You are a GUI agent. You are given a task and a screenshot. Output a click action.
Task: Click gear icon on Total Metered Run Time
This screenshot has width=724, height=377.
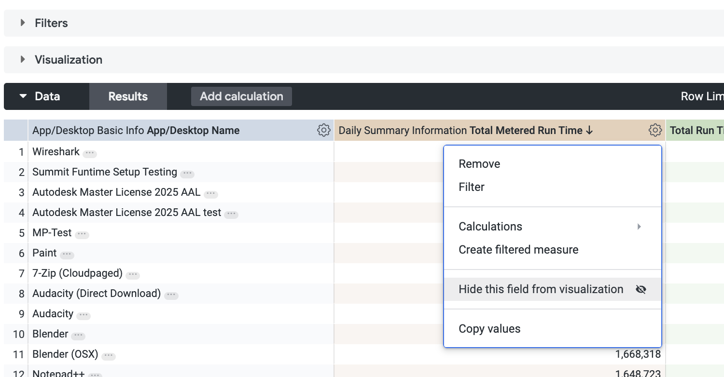654,130
